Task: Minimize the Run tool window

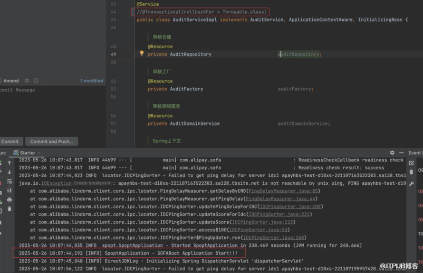Action: tap(402, 153)
